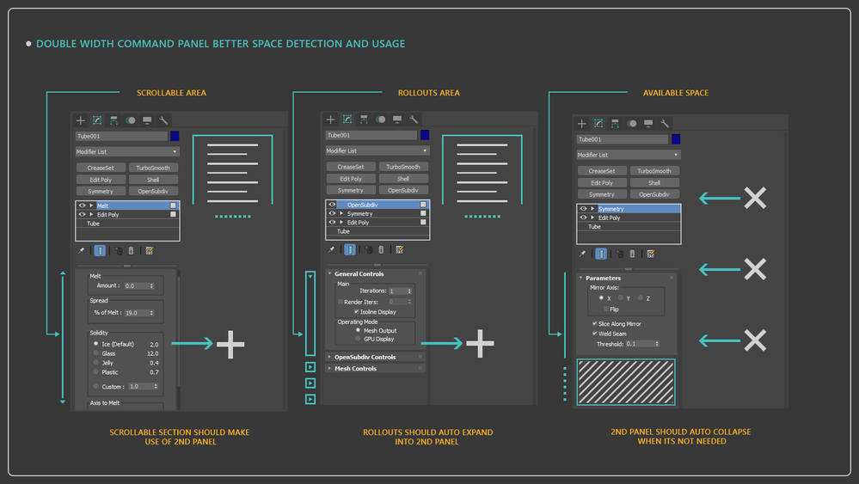Open Hierarchy tab in Rollouts Area panel
859x484 pixels.
(364, 119)
